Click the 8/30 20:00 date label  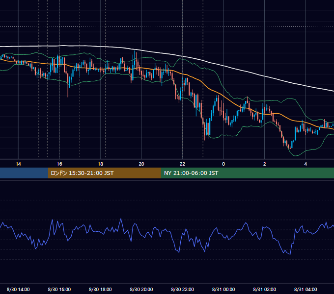141,289
